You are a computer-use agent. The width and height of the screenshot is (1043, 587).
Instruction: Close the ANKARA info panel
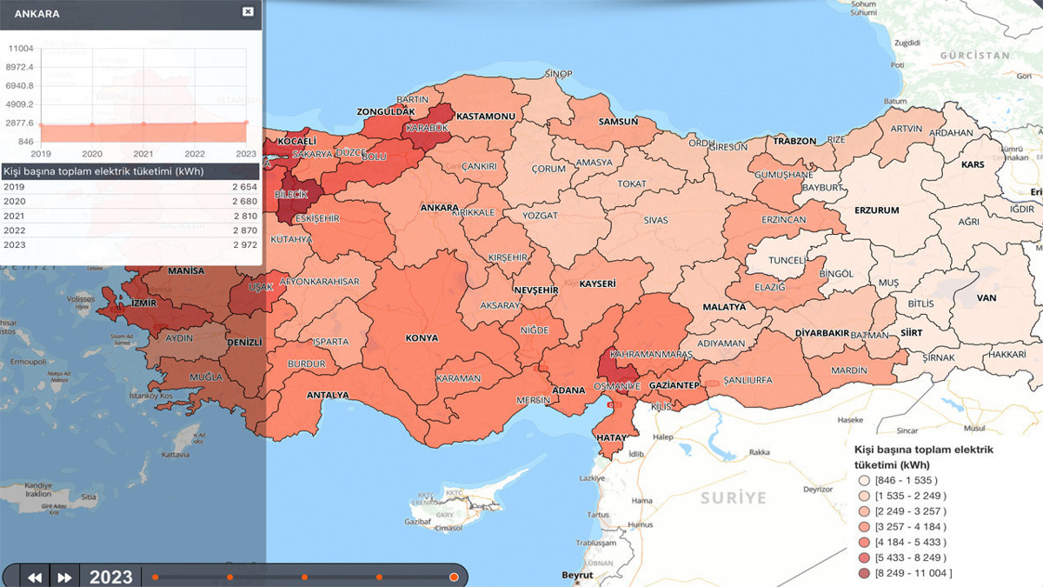[248, 11]
